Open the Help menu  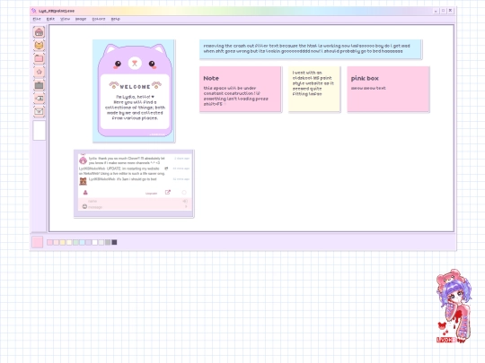pyautogui.click(x=115, y=19)
